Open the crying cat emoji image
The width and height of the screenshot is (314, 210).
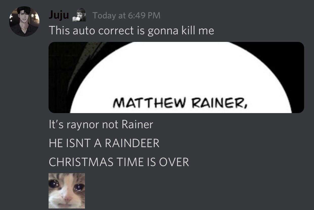pos(67,191)
